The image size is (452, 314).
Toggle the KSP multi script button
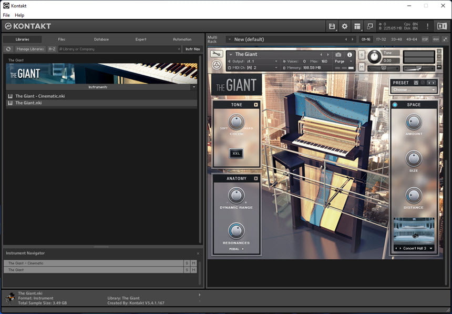(425, 39)
